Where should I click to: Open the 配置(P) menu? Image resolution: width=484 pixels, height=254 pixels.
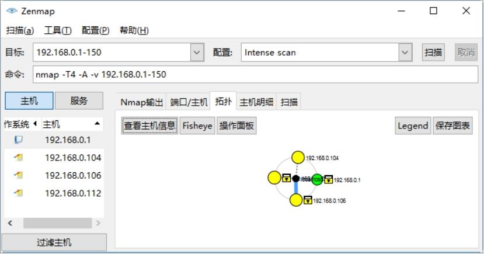[x=95, y=30]
